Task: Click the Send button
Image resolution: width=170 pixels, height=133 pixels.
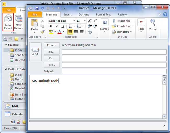Action: (35, 51)
